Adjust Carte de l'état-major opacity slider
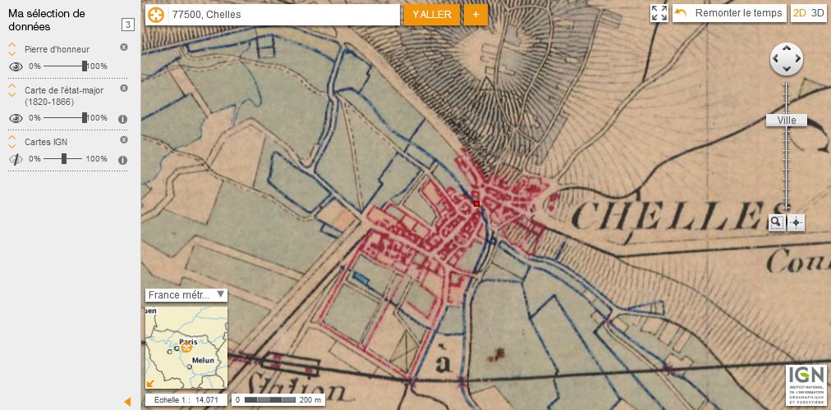831x410 pixels. click(85, 118)
